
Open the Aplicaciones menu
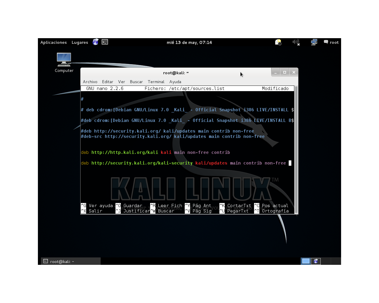[54, 42]
